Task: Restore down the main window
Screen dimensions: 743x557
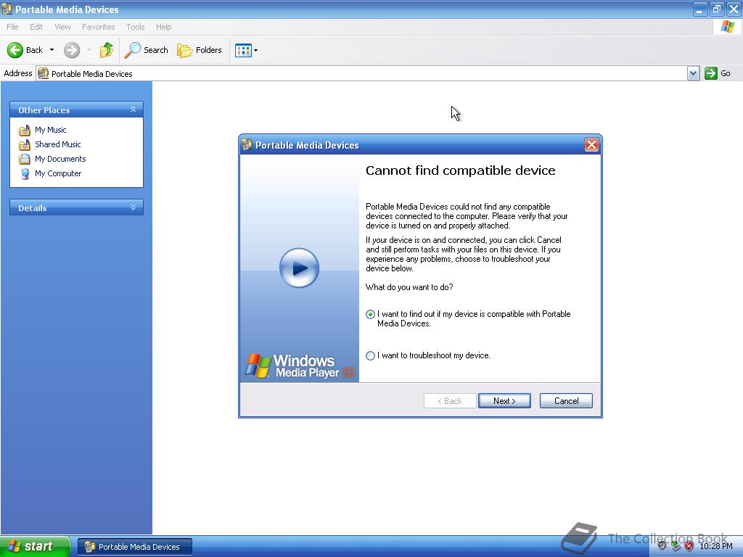Action: pos(716,9)
